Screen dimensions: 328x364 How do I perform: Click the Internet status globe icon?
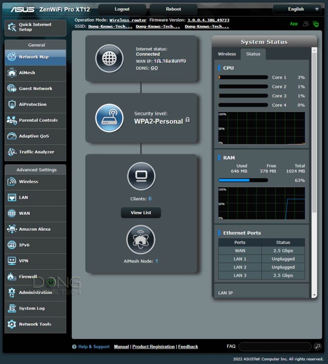109,58
